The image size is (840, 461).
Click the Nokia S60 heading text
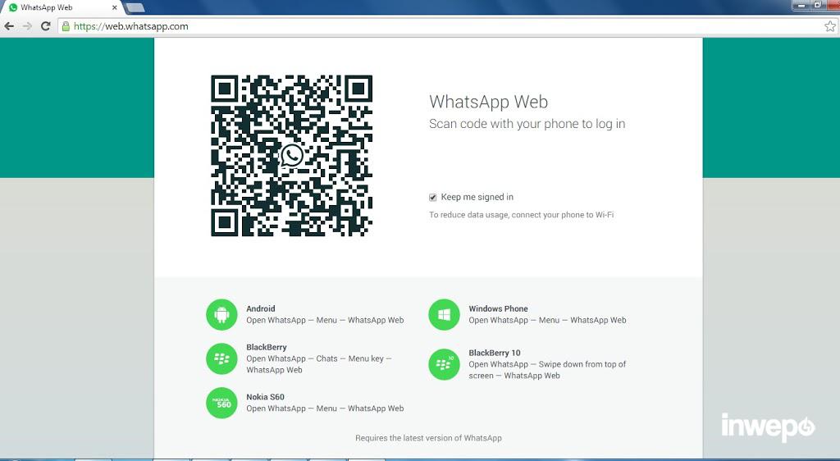tap(265, 397)
